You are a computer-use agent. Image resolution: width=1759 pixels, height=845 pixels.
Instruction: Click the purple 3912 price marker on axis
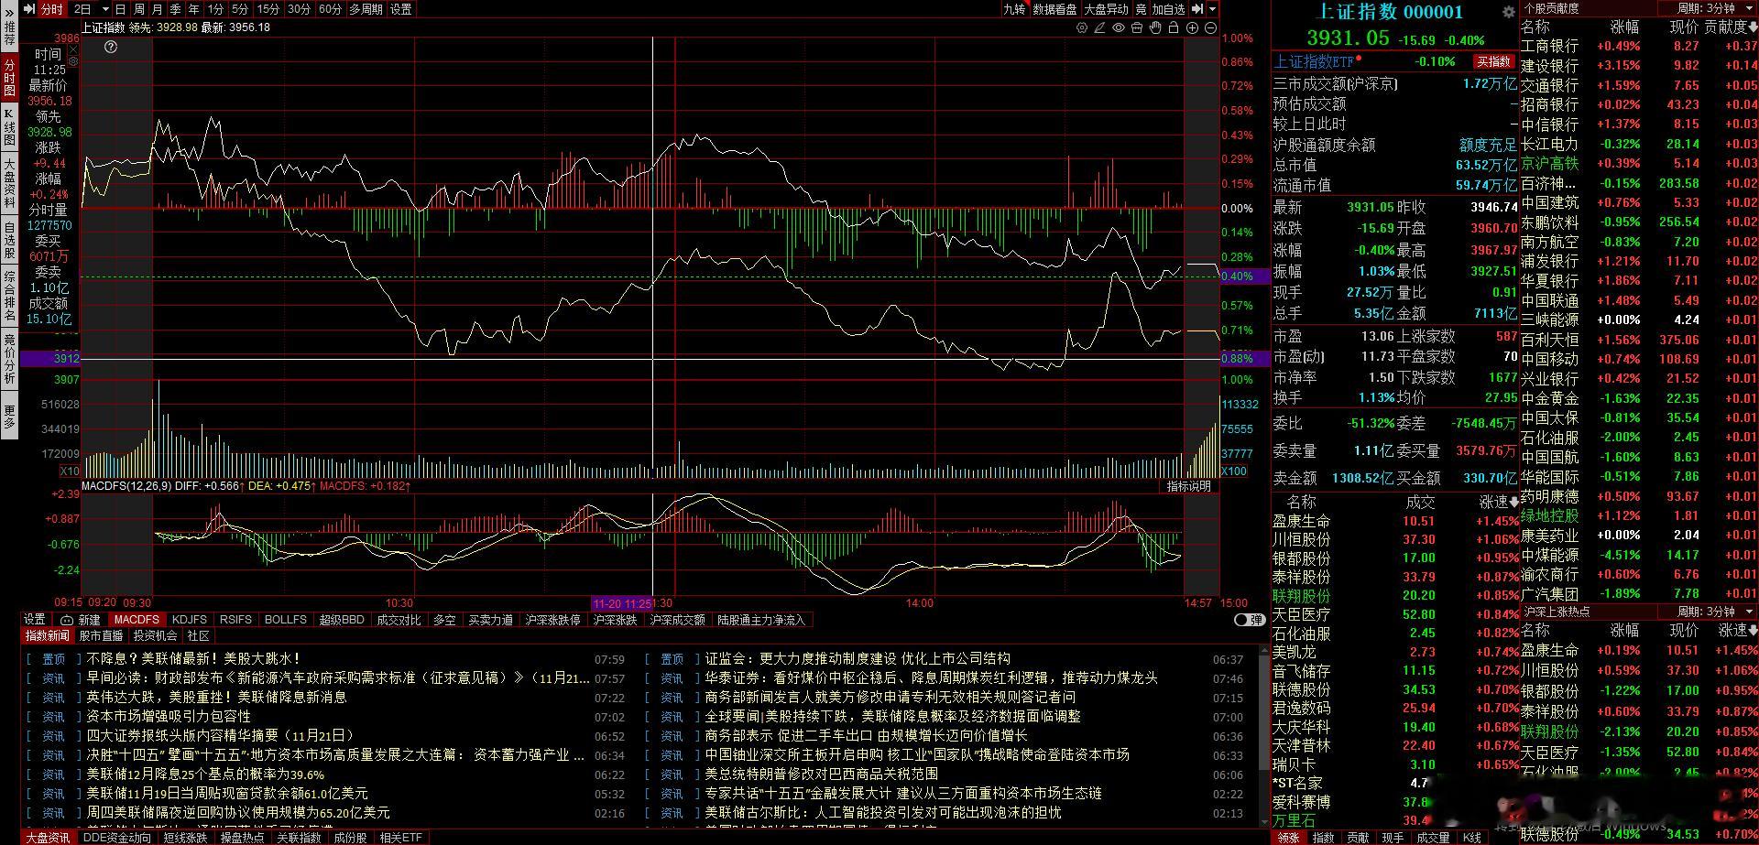[x=49, y=359]
